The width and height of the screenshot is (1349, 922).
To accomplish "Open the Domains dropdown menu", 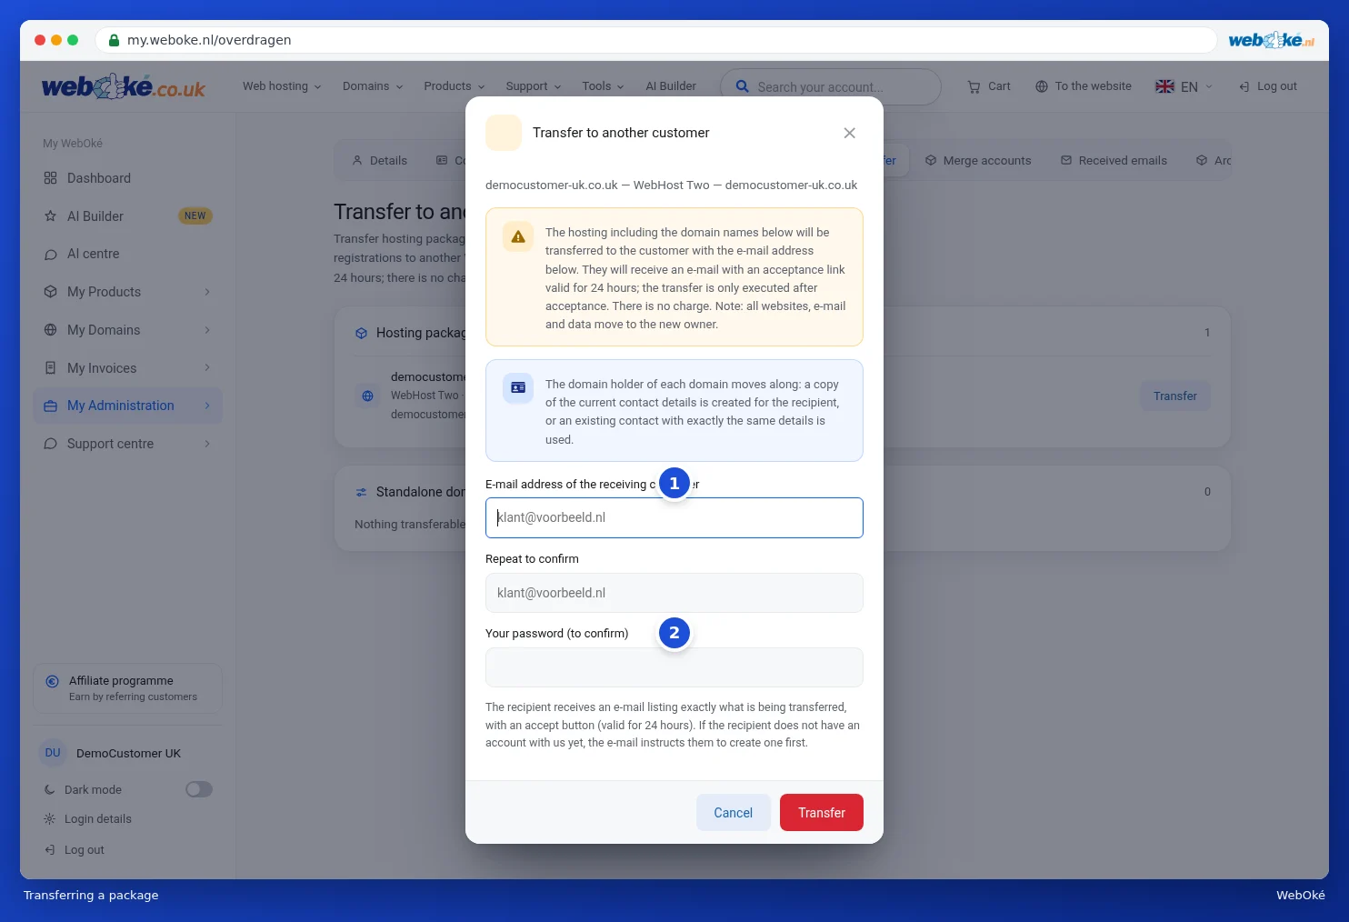I will click(x=373, y=86).
